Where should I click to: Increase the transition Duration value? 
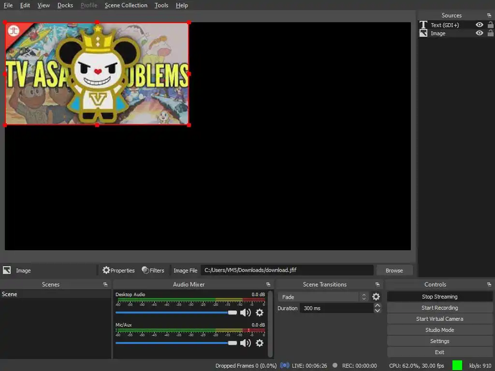(377, 305)
